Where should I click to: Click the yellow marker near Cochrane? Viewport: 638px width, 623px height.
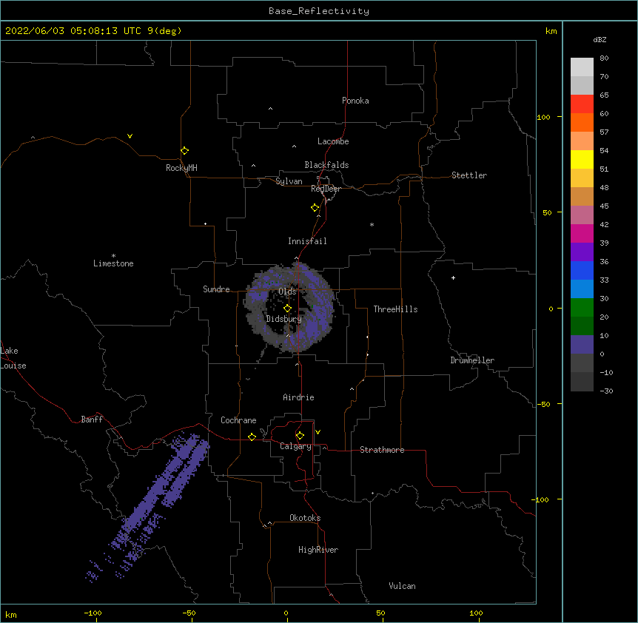(x=252, y=437)
